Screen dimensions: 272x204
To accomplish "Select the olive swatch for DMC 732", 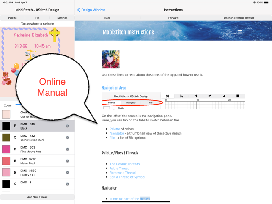I will coord(6,138).
